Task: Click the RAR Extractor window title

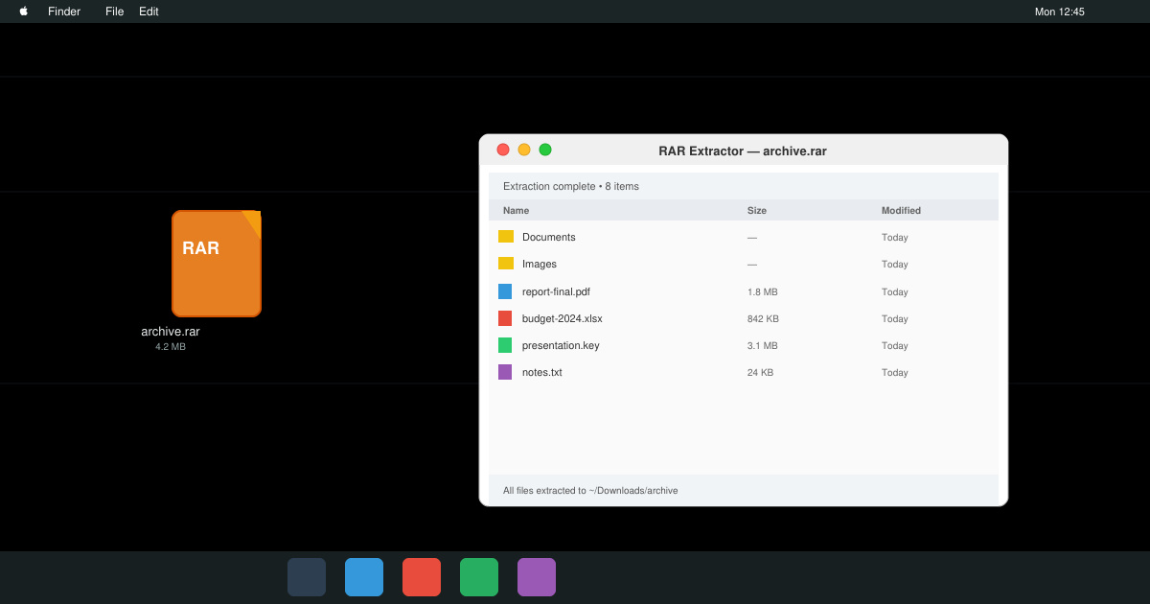Action: click(743, 151)
